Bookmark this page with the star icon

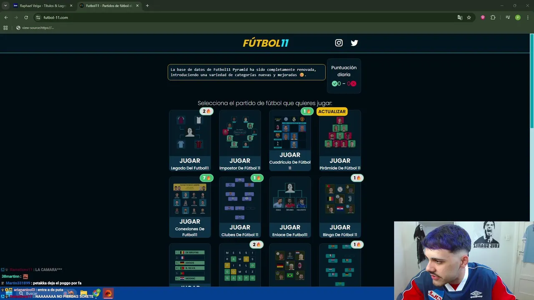469,17
